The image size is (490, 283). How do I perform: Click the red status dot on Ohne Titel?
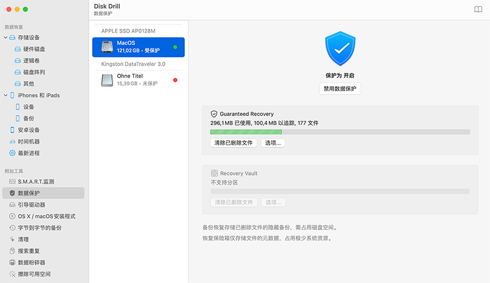pos(175,80)
